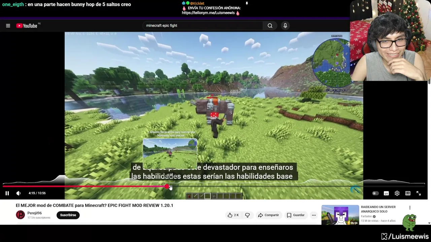This screenshot has height=242, width=431.
Task: Toggle subtitles on the player
Action: pyautogui.click(x=386, y=193)
